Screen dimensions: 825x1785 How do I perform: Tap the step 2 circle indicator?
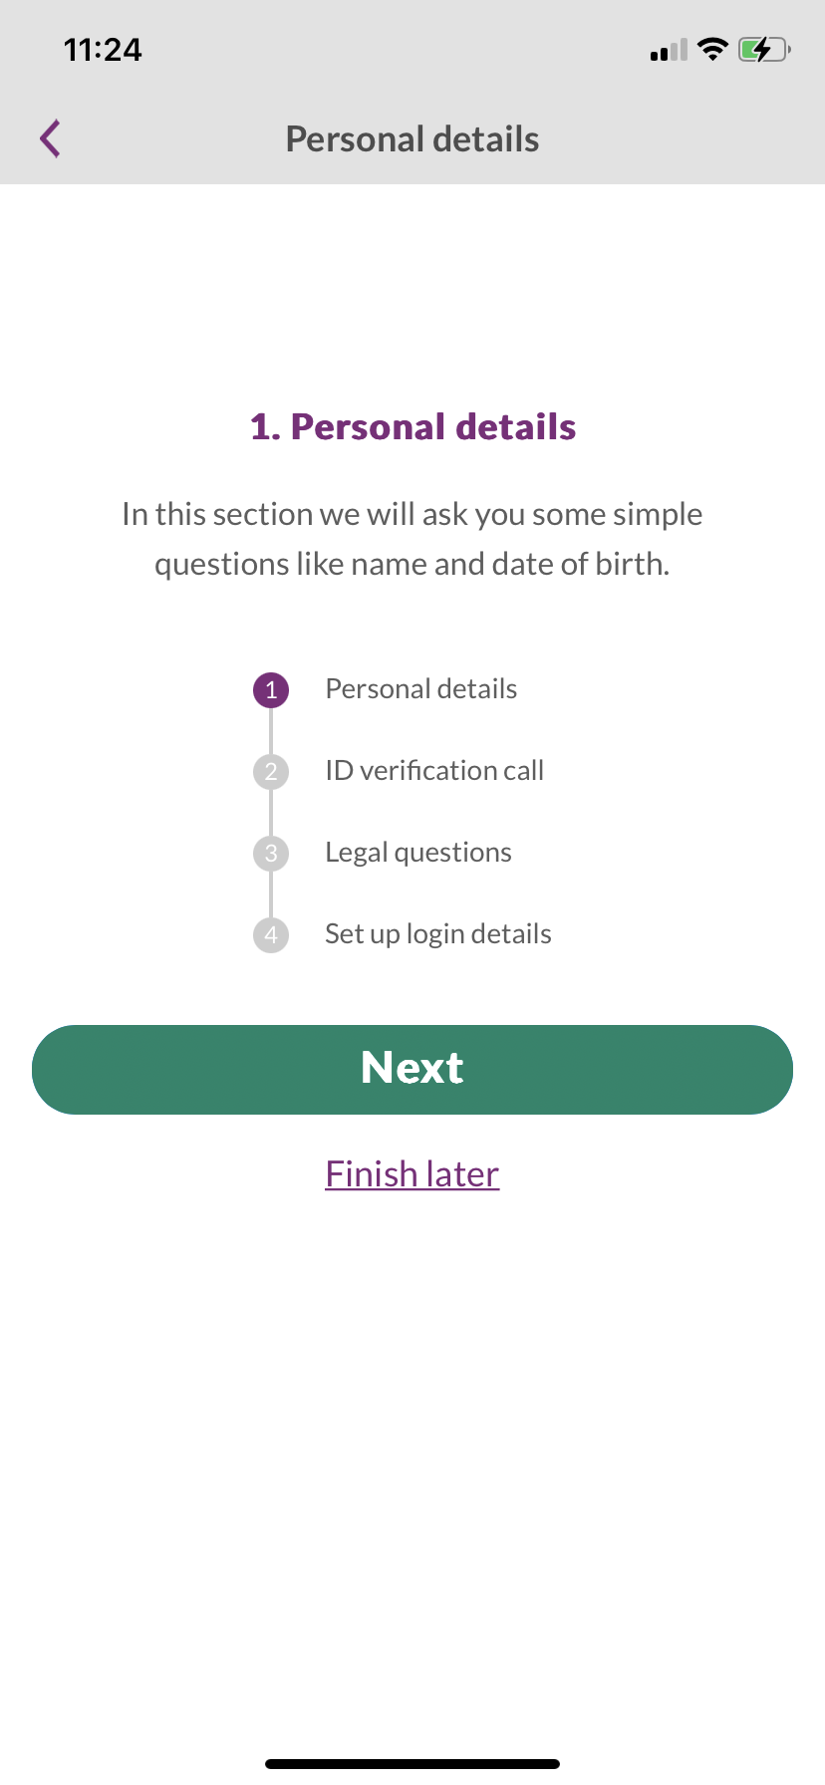coord(271,772)
